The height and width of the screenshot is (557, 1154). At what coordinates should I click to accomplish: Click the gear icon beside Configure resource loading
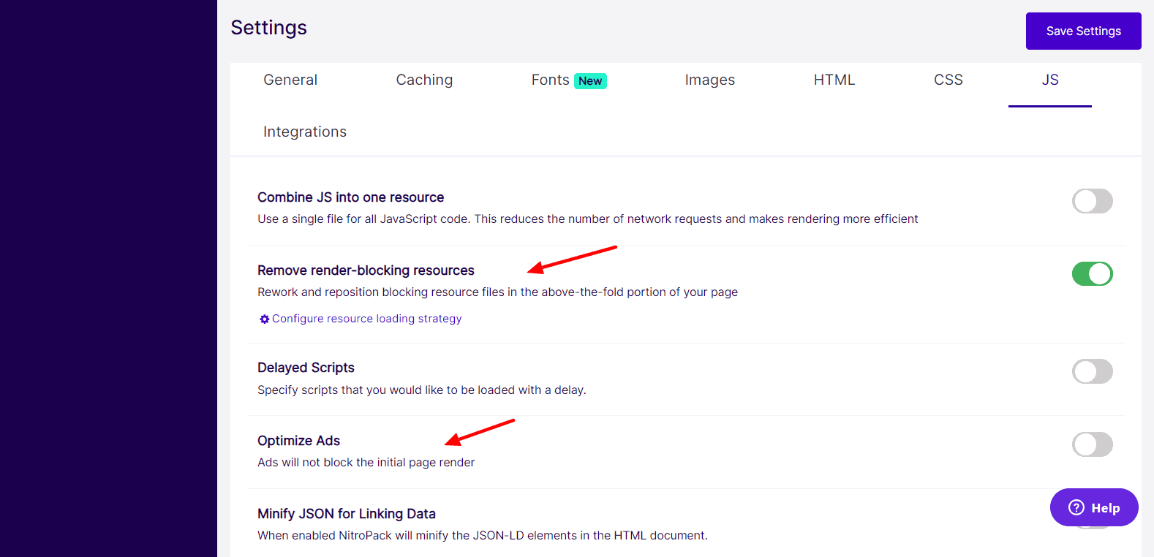tap(265, 319)
